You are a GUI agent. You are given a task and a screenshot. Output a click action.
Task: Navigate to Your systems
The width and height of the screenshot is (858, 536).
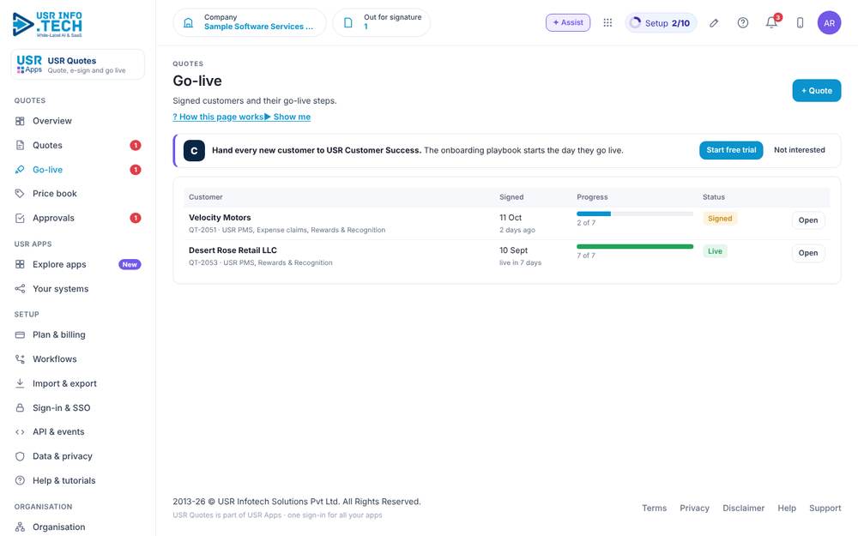pyautogui.click(x=78, y=289)
